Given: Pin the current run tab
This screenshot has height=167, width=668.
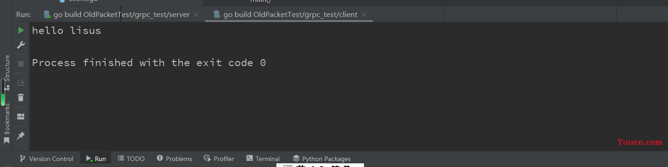Looking at the screenshot, I should click(21, 136).
